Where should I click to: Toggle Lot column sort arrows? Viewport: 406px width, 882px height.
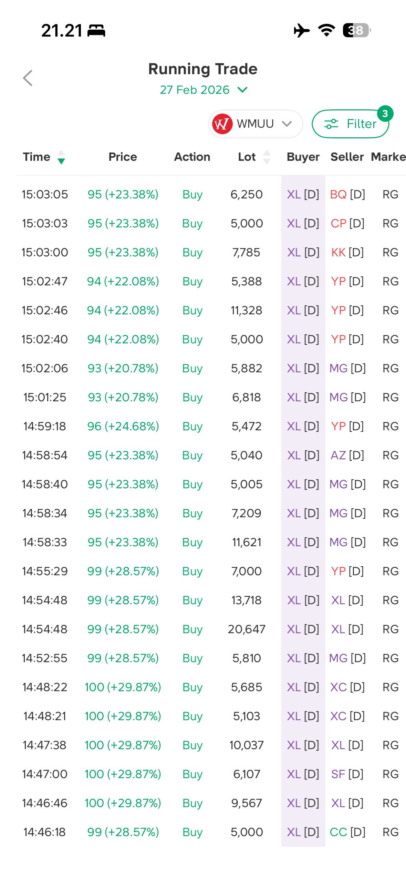tap(267, 157)
